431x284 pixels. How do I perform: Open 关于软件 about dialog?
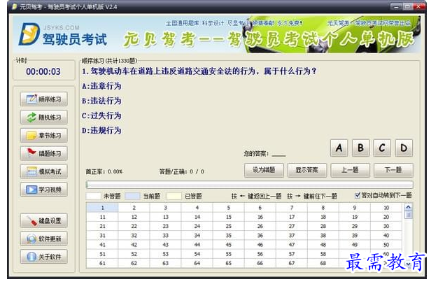(x=43, y=257)
